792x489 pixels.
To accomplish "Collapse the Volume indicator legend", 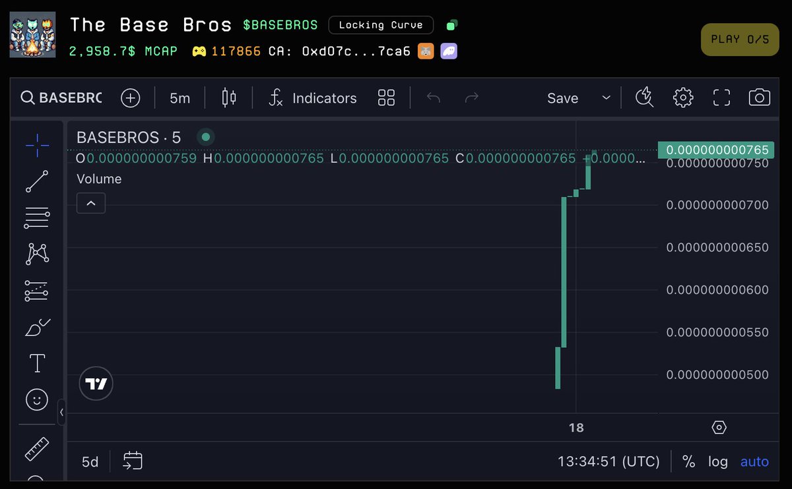I will [91, 204].
